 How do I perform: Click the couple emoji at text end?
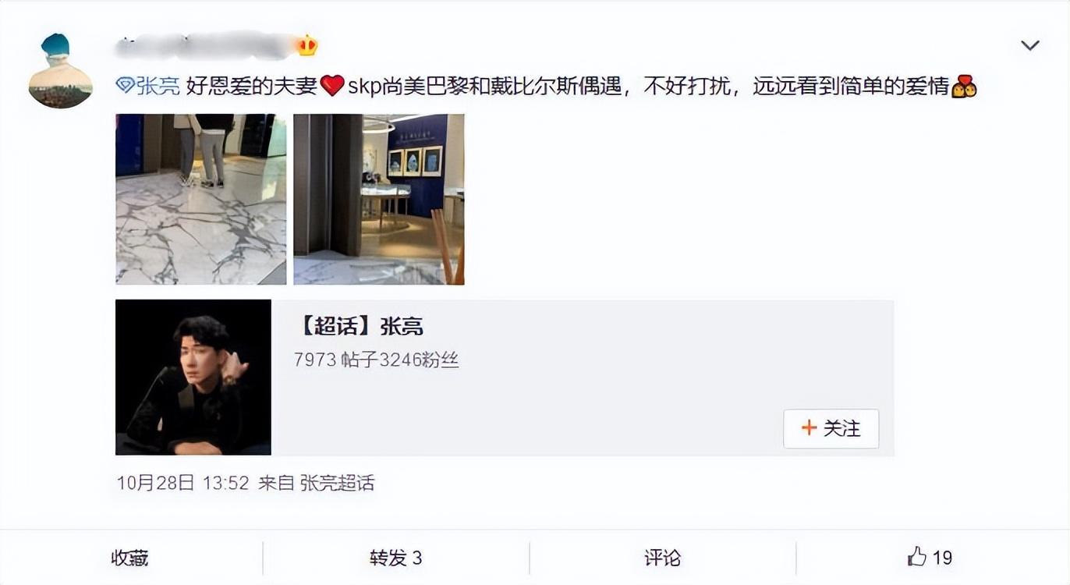click(x=964, y=86)
